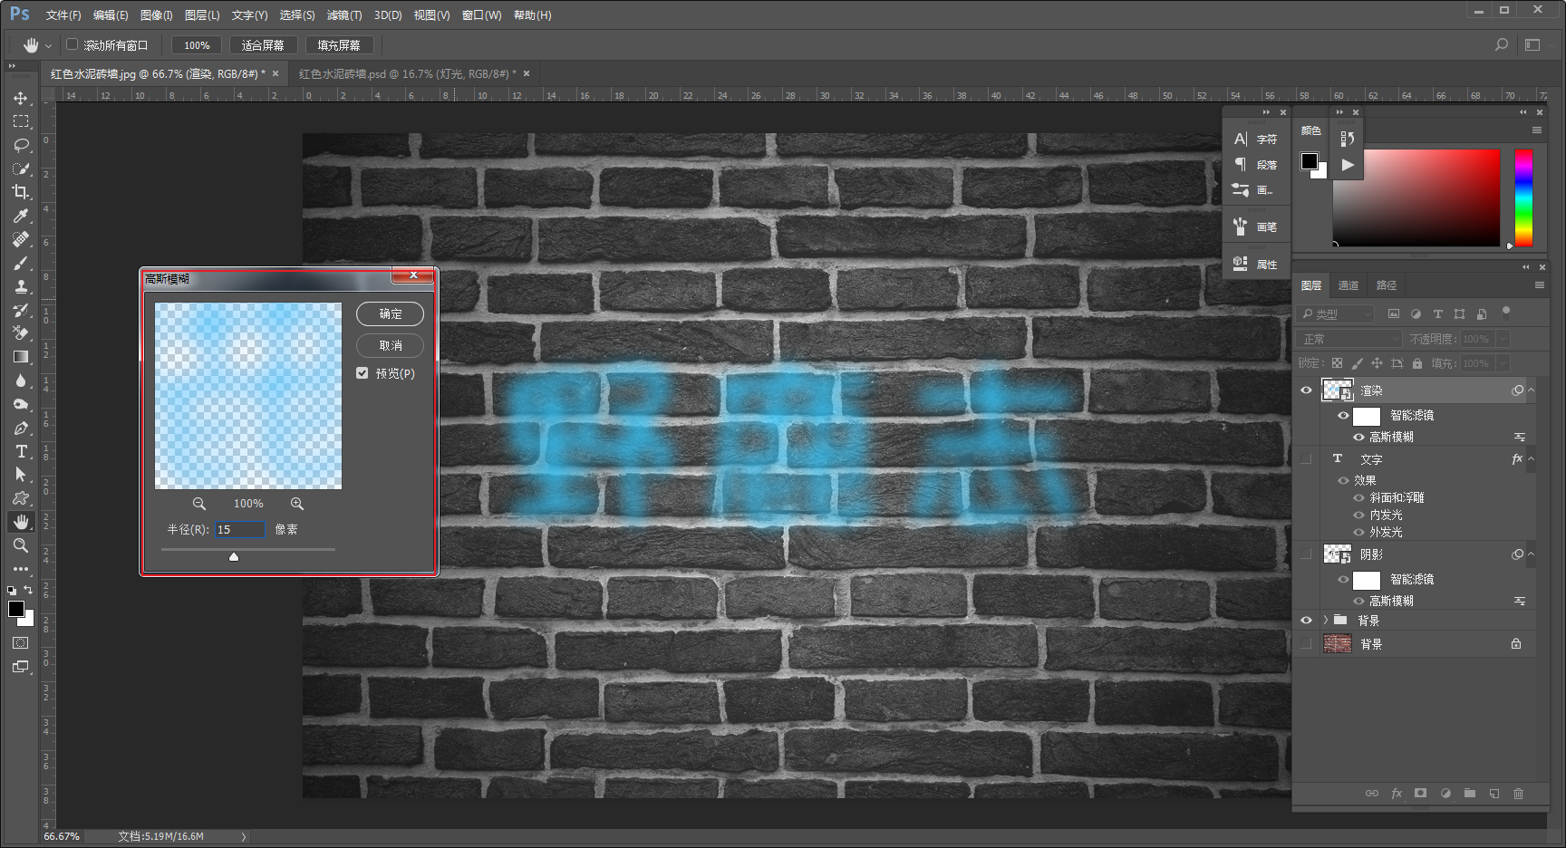
Task: Open the History panel icon
Action: (1348, 139)
